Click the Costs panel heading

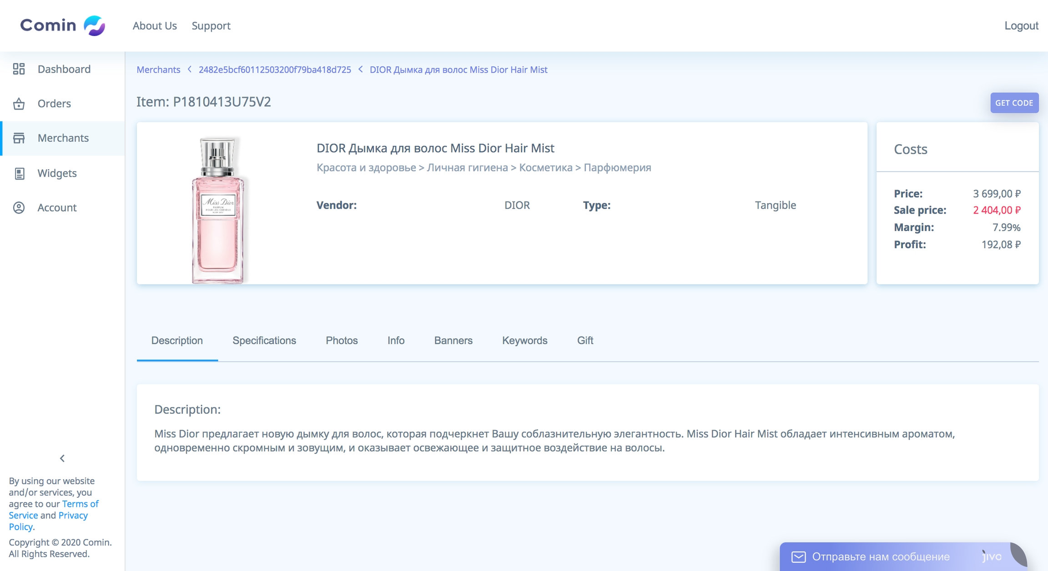pos(911,149)
